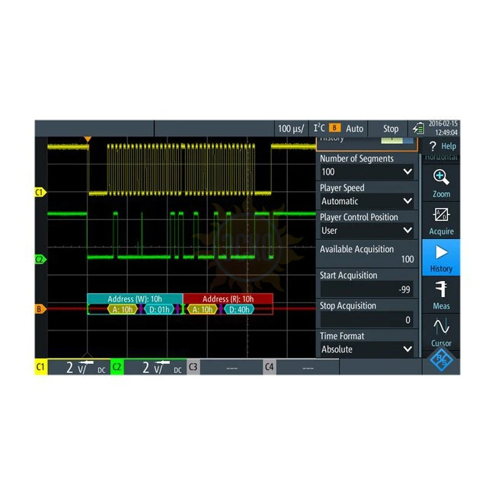
Task: Edit the Stop Acquisition value 0
Action: click(x=367, y=320)
